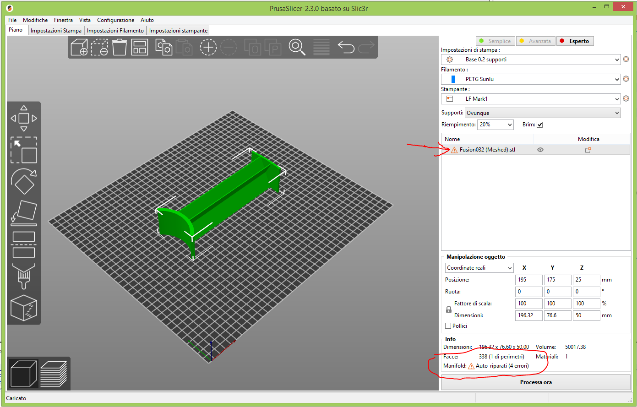Select the Paint-on supports brush tool
This screenshot has width=637, height=407.
(24, 276)
